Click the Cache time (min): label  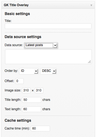pos(17,128)
